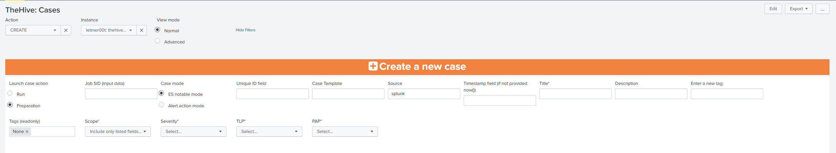Focus the Description input field
836x153 pixels.
pos(651,94)
